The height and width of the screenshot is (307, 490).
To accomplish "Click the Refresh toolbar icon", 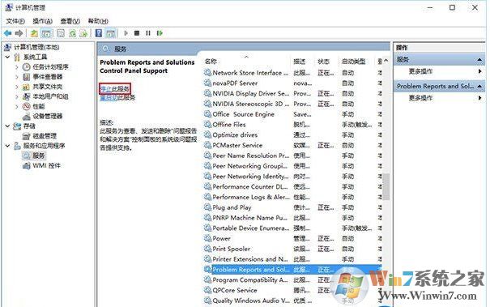I will [73, 33].
